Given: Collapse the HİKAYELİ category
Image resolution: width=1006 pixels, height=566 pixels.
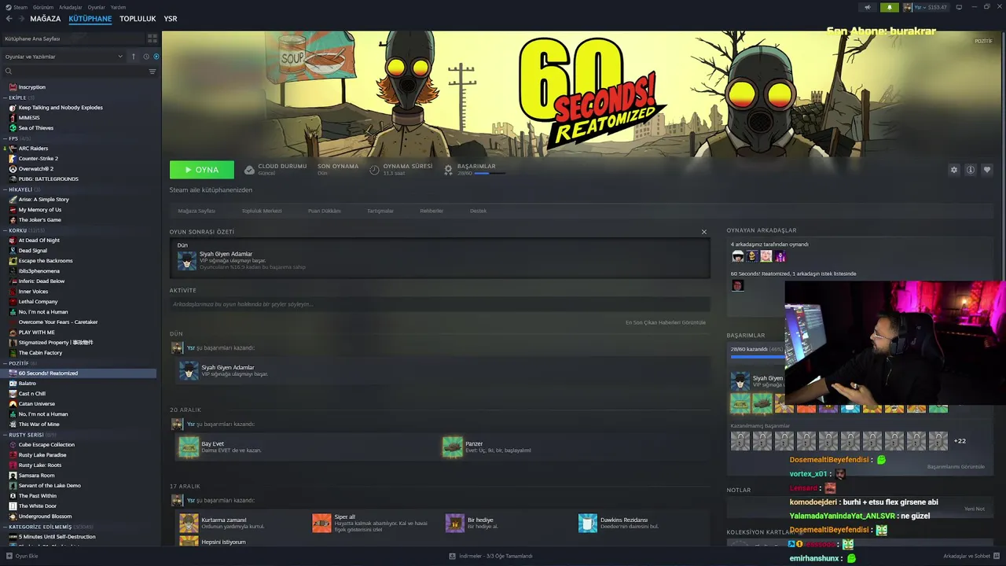Looking at the screenshot, I should 6,189.
